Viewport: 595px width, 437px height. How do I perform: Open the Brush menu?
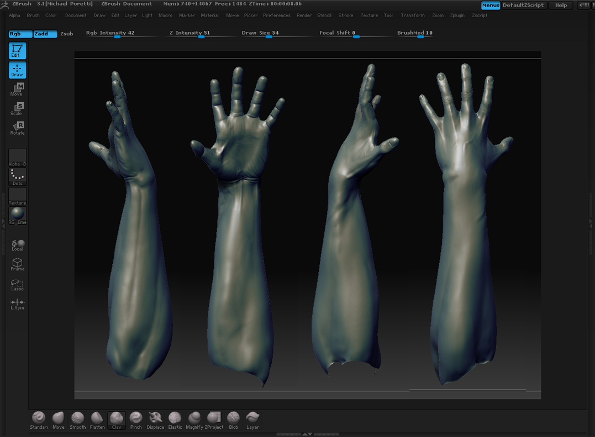33,15
